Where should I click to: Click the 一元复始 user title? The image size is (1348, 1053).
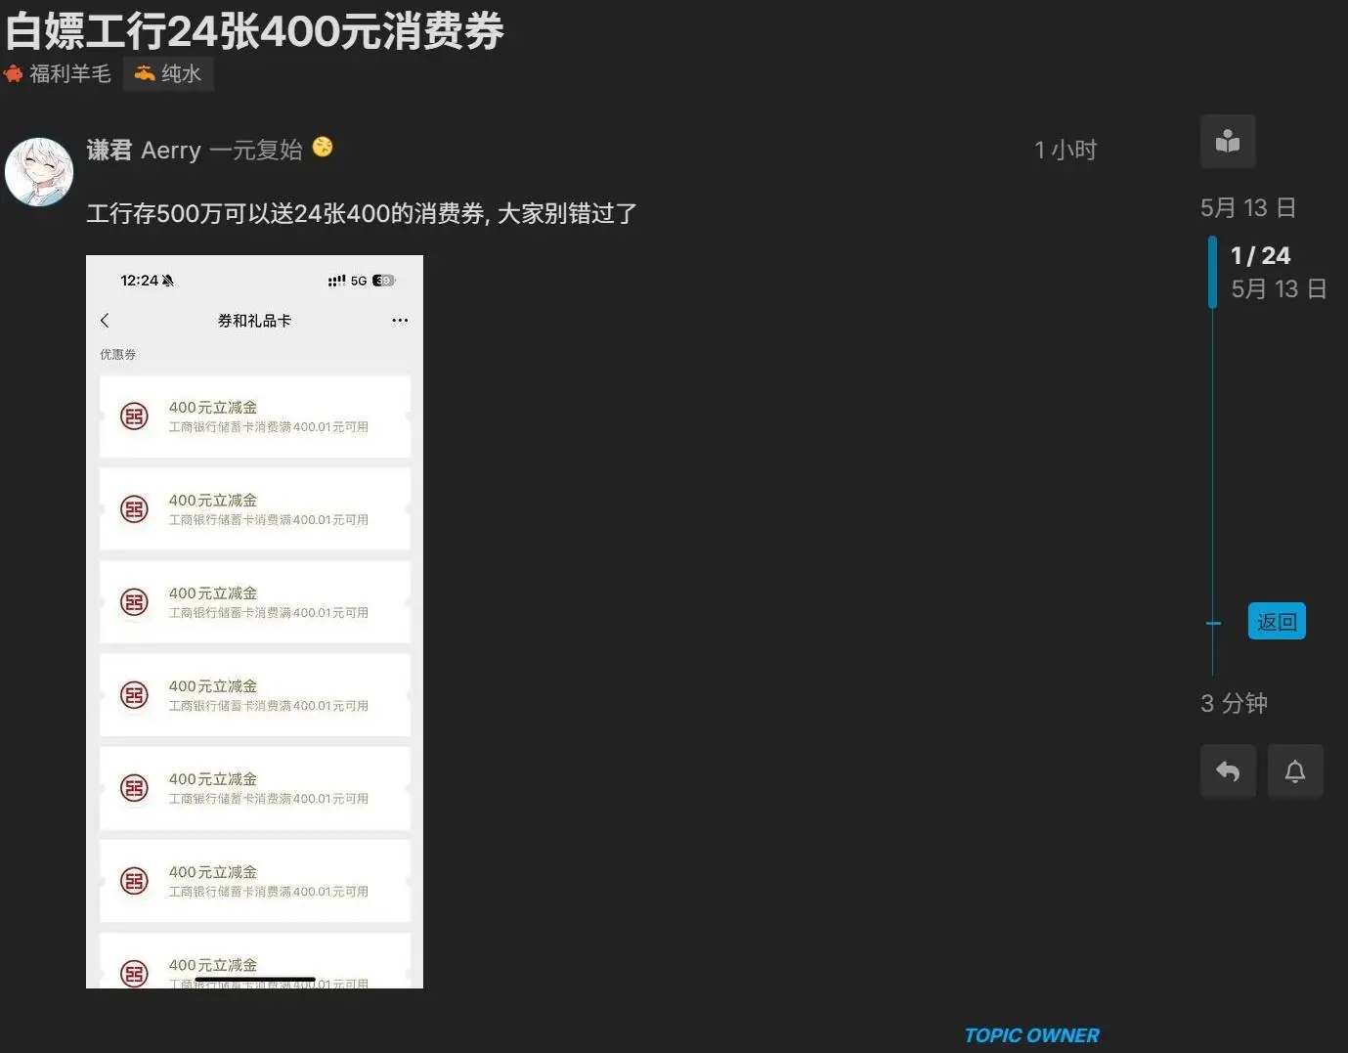[256, 150]
